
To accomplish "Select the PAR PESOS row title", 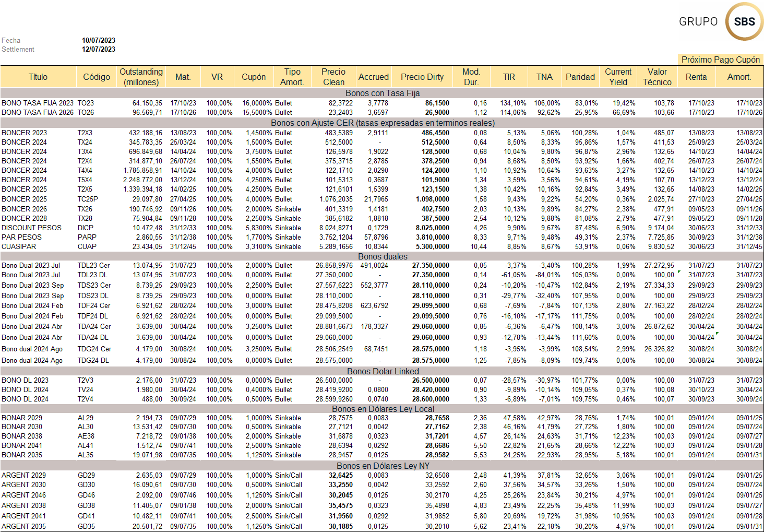I will 21,237.
